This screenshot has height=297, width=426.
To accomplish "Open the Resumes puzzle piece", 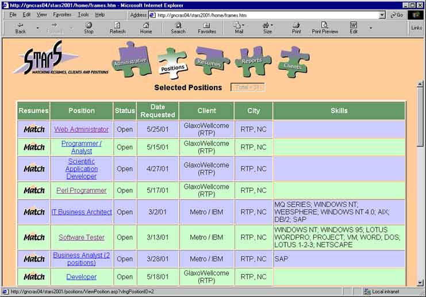I will pyautogui.click(x=212, y=61).
